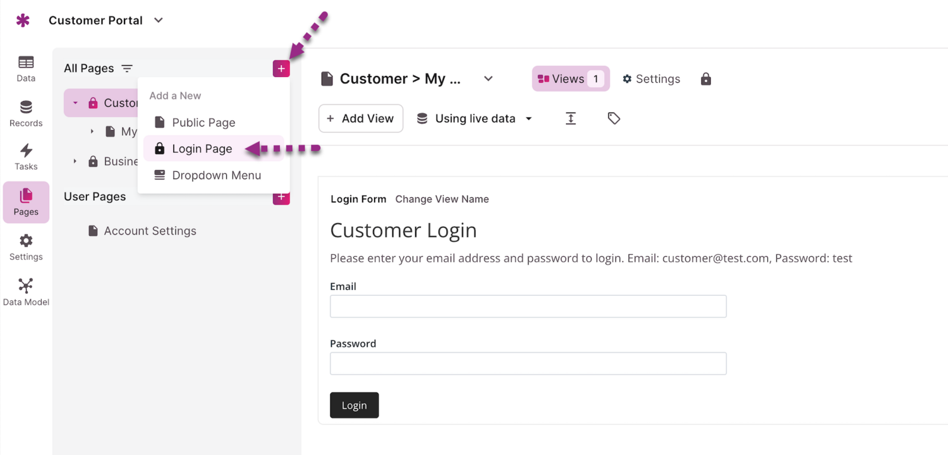
Task: Open the Data panel in the sidebar
Action: (25, 68)
